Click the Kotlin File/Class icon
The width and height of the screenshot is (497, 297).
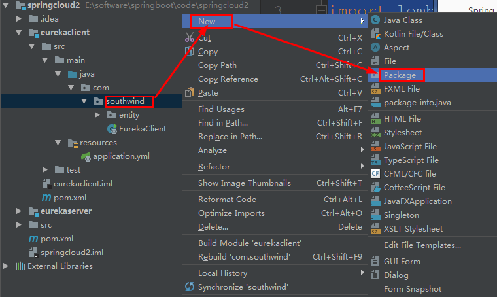point(375,33)
